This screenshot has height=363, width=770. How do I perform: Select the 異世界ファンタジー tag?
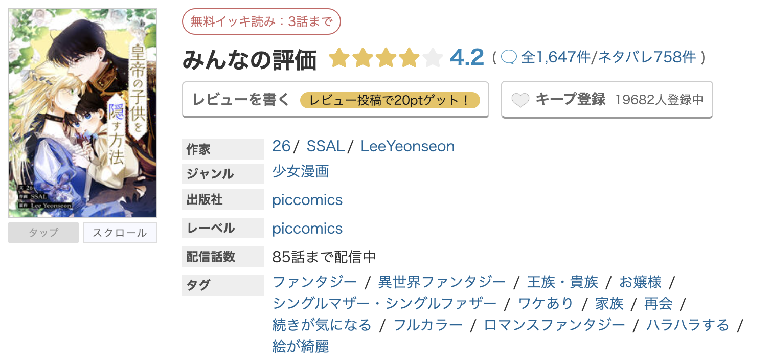coord(442,282)
